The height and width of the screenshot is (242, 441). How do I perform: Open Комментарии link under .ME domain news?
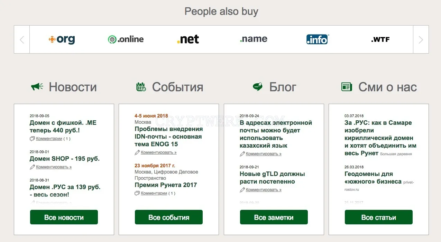[49, 139]
